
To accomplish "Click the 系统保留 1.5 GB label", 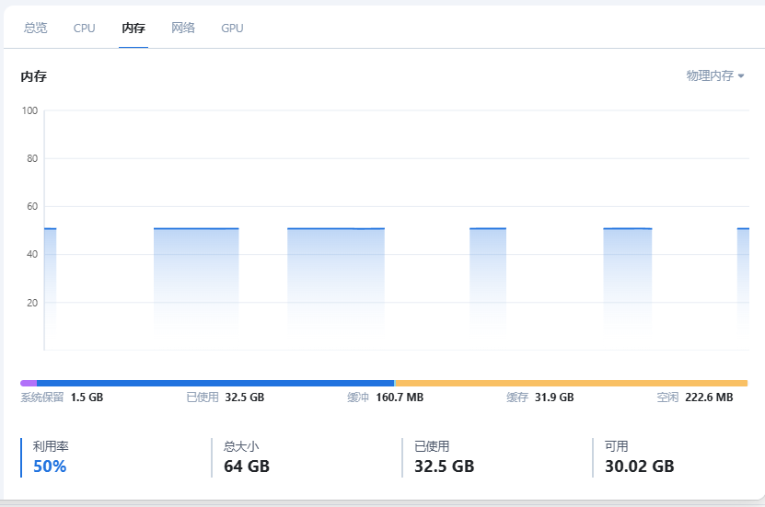I will click(62, 398).
